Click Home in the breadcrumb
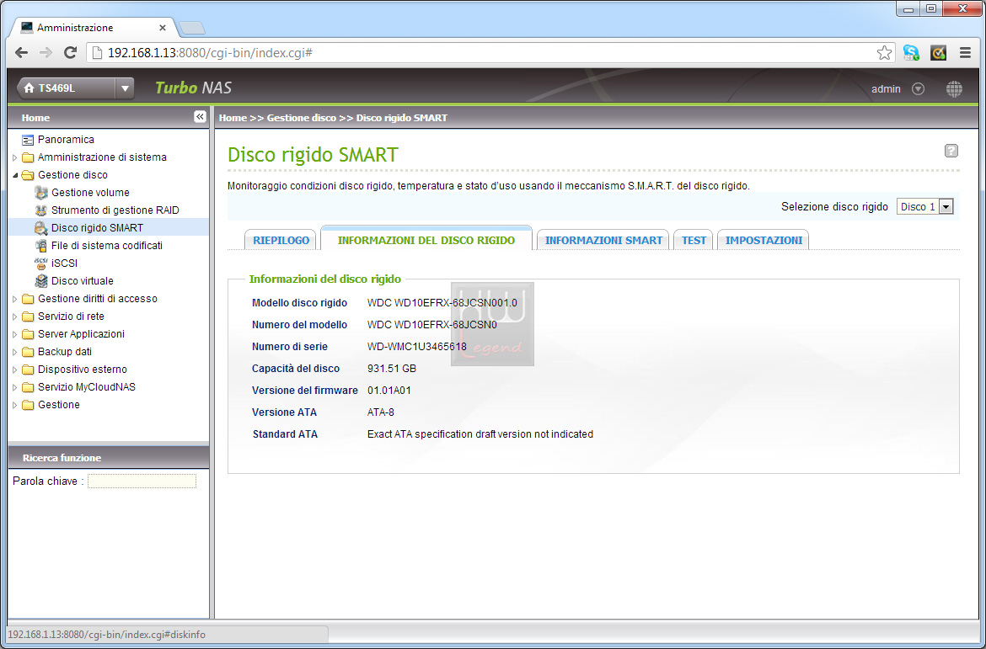986x649 pixels. [233, 118]
